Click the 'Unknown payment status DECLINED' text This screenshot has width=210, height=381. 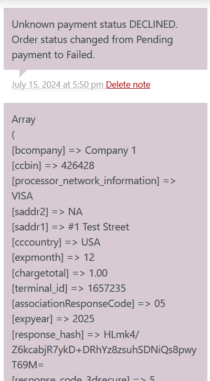point(94,24)
